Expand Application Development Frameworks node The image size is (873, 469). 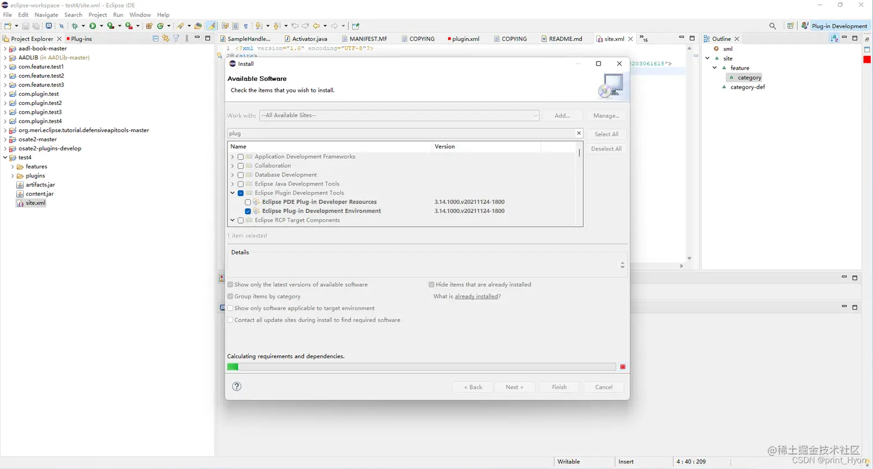[x=233, y=157]
